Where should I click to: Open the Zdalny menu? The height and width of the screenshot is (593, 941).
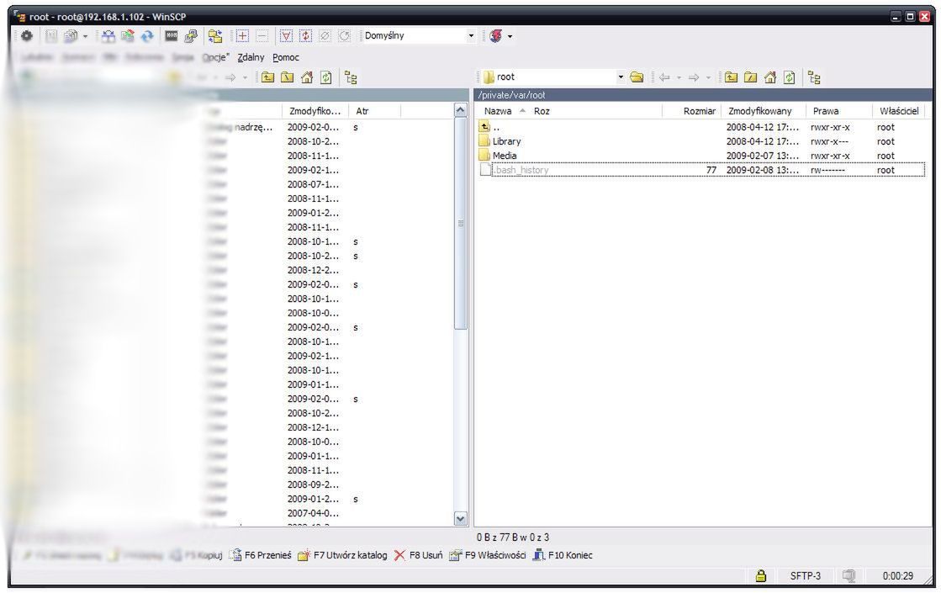point(251,58)
